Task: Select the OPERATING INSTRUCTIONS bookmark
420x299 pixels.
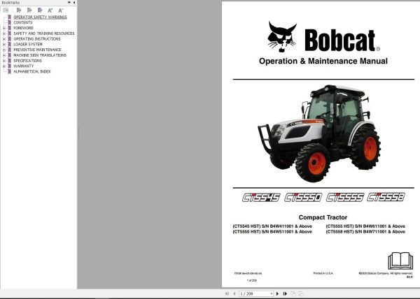Action: (37, 39)
